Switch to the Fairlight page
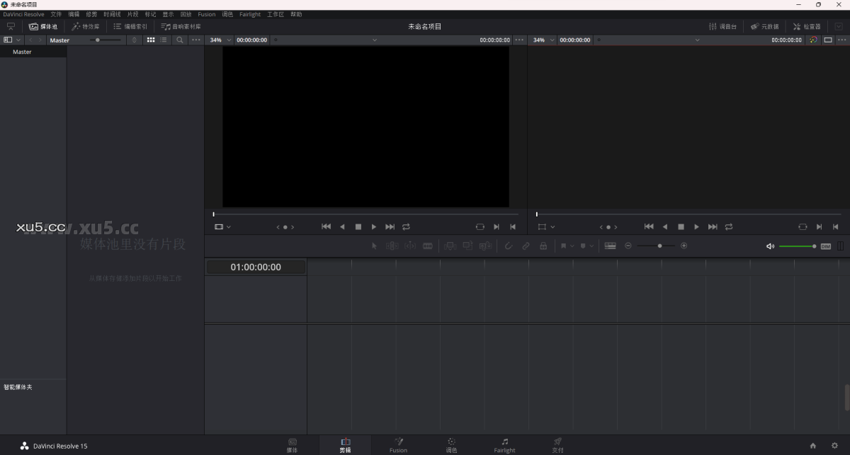The height and width of the screenshot is (455, 850). [504, 446]
